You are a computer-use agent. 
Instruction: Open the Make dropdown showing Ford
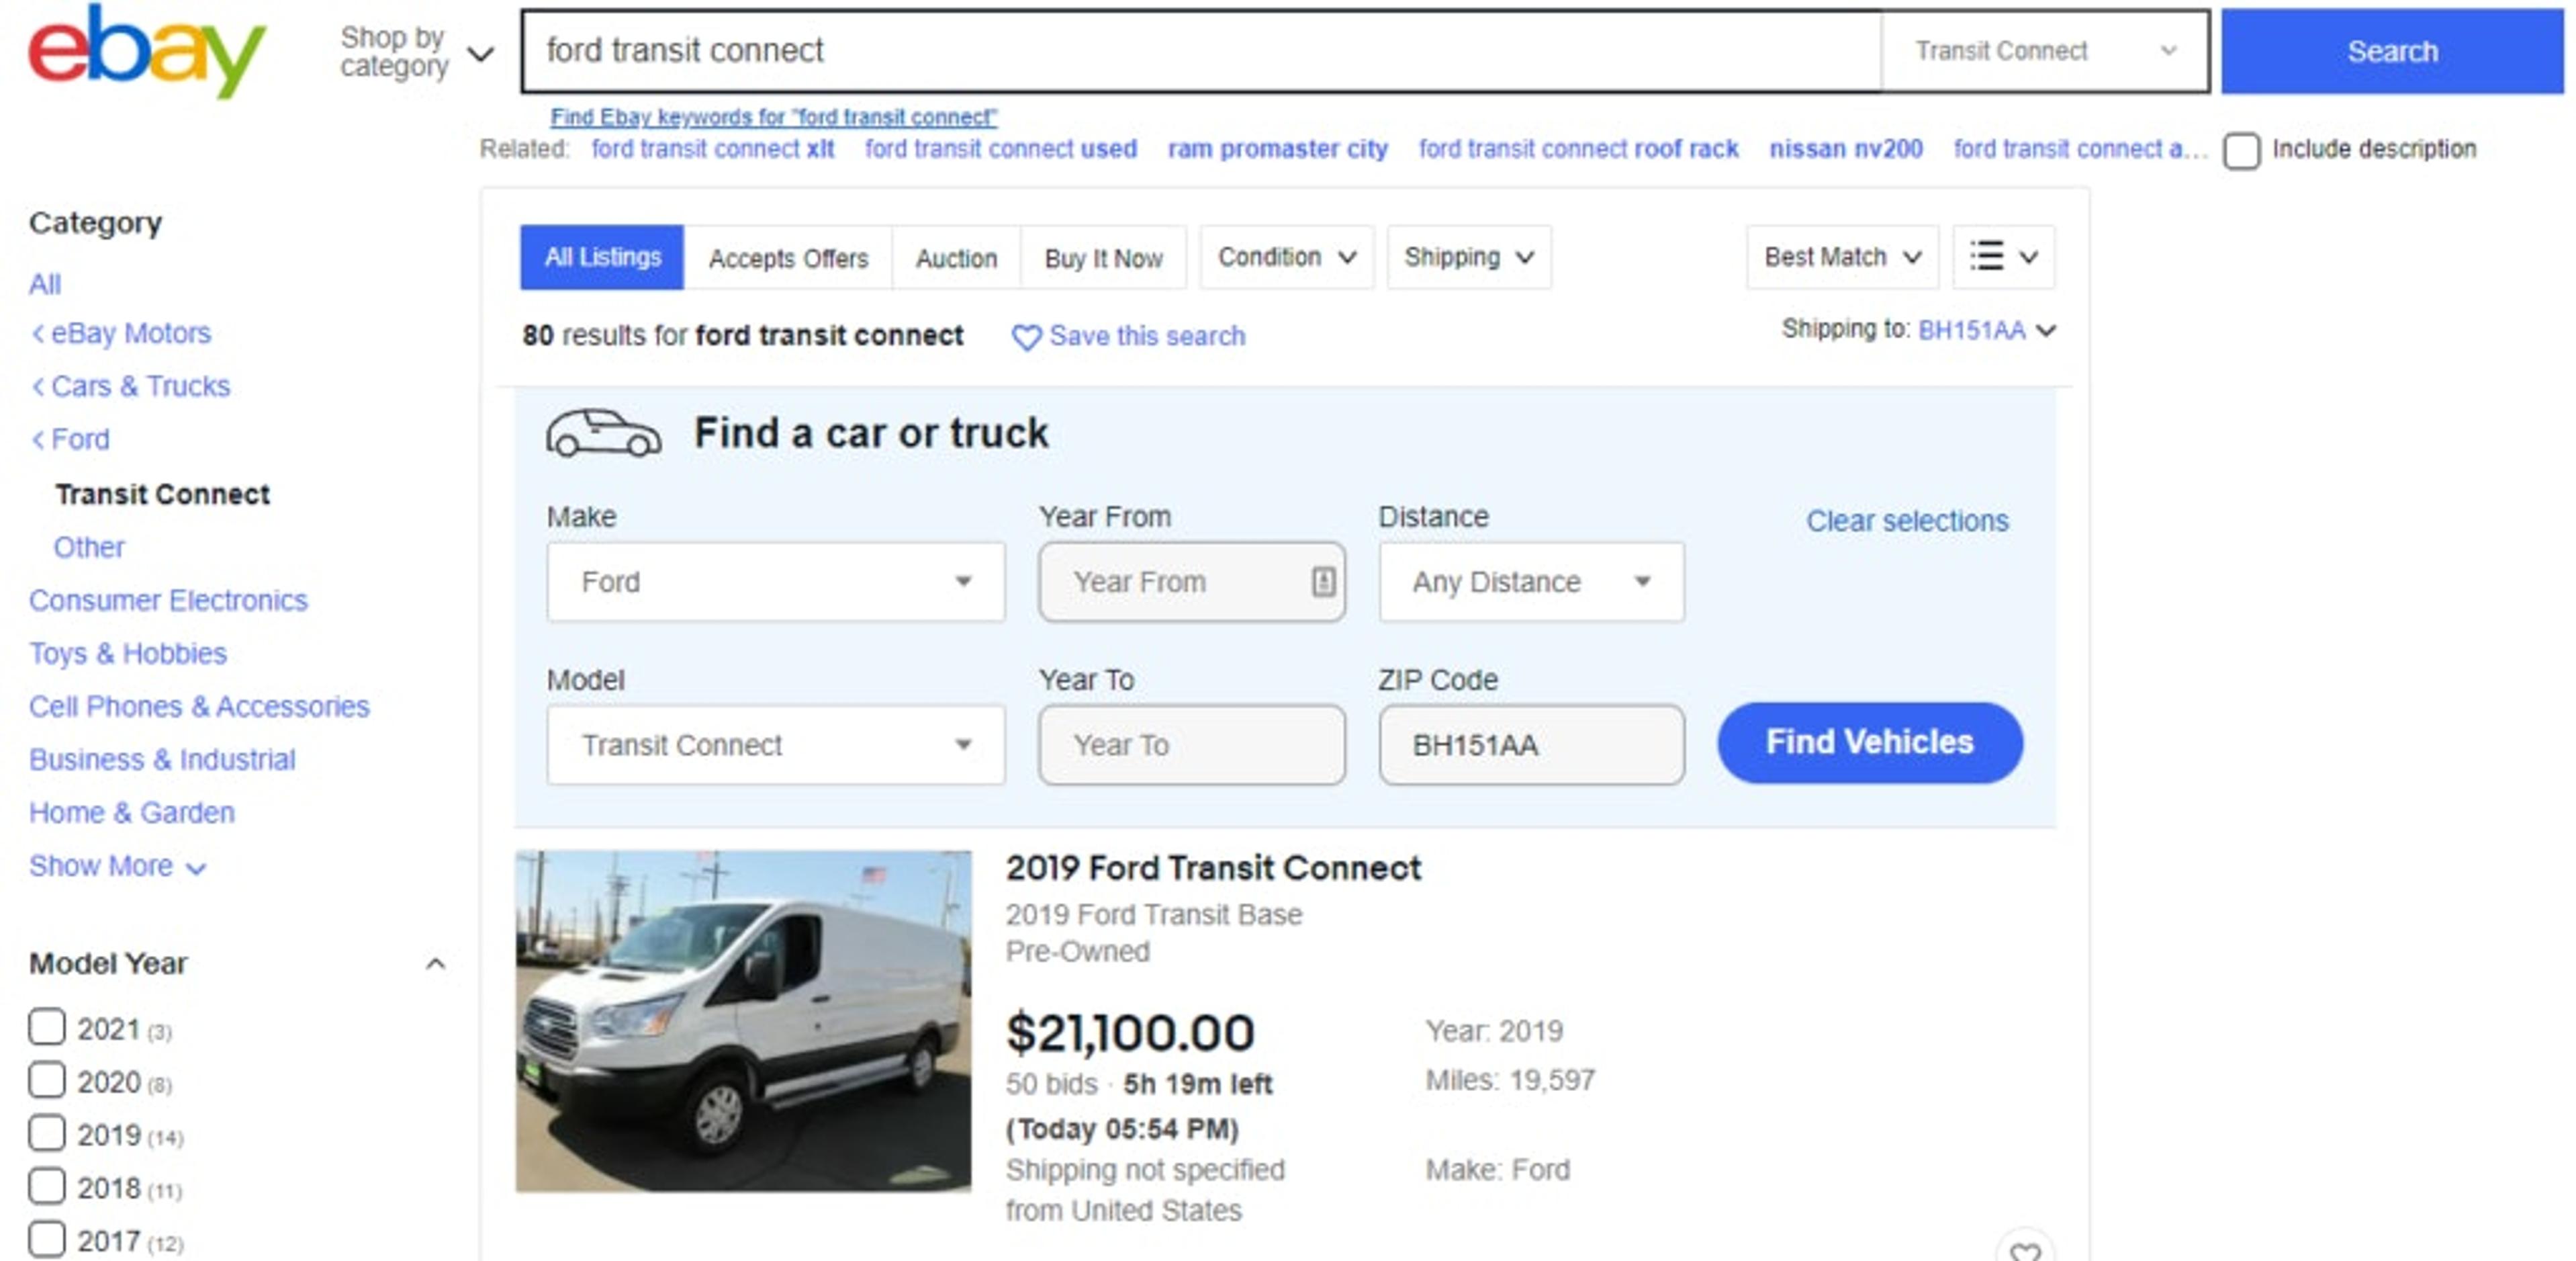[775, 580]
